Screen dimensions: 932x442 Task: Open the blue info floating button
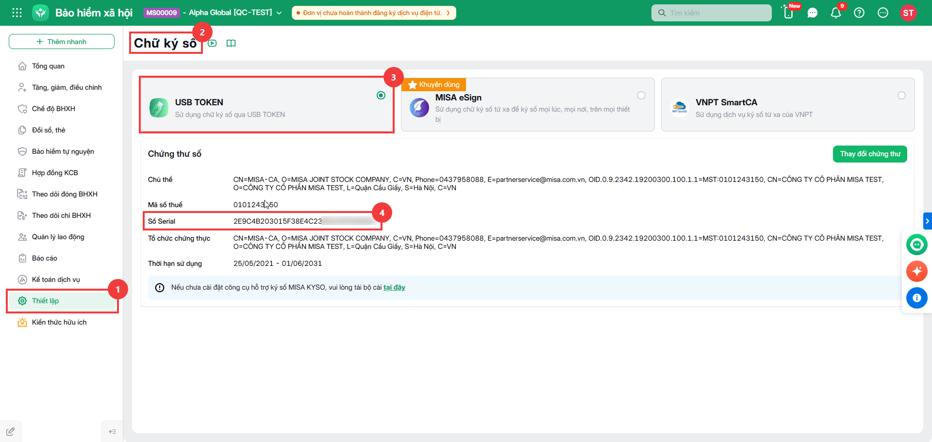(917, 298)
